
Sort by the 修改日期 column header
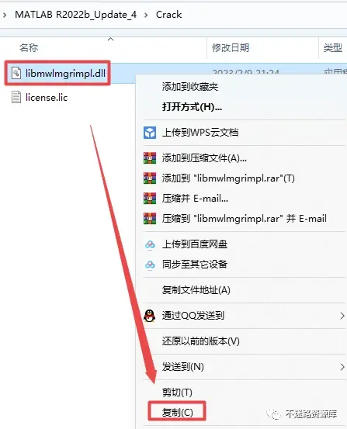(231, 48)
